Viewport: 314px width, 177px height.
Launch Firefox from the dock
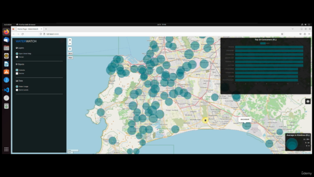[x=6, y=32]
